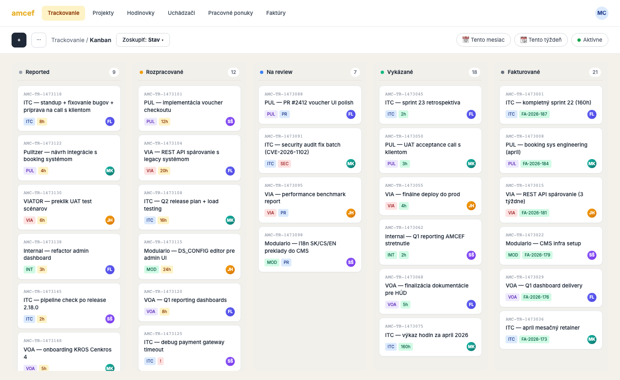Click the ID AMC-TR-1473145
Viewport: 620px width, 380px height.
[x=43, y=292]
